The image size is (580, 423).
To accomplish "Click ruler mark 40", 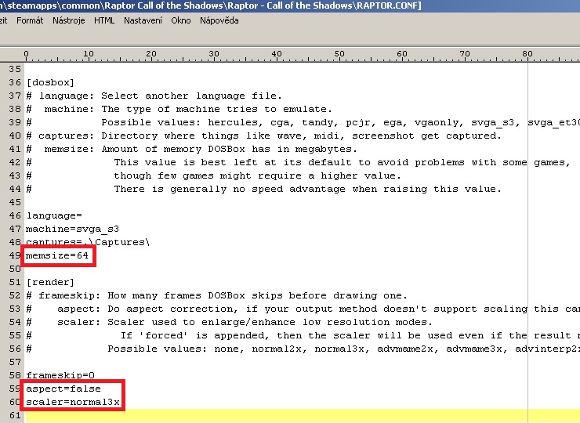I will [x=277, y=54].
